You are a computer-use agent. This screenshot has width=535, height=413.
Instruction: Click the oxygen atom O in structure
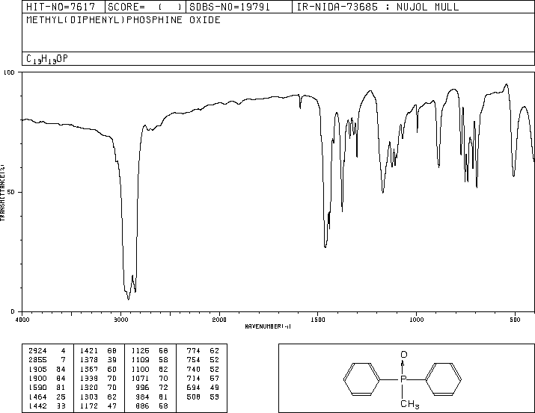coord(403,355)
